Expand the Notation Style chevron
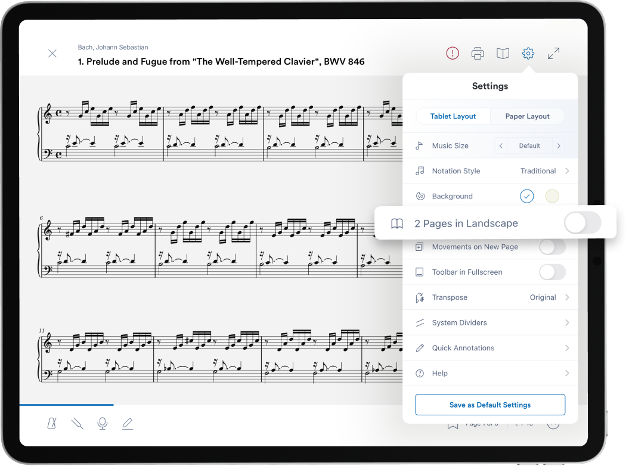Image resolution: width=629 pixels, height=466 pixels. coord(567,171)
